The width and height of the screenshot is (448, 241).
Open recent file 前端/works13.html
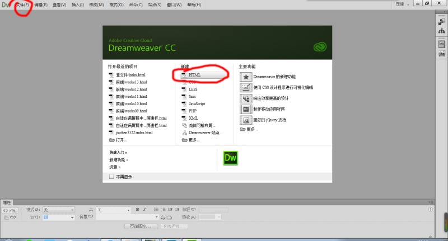coord(132,82)
